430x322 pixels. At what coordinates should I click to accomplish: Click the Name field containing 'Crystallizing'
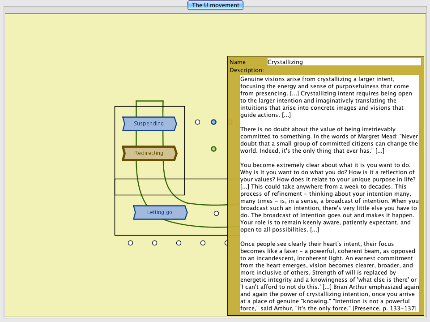(344, 62)
